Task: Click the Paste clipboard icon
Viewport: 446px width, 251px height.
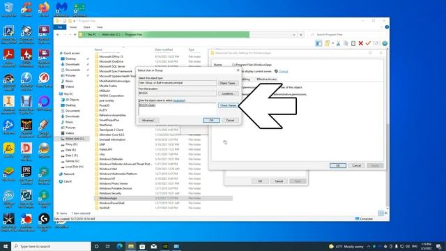Action: point(353,43)
